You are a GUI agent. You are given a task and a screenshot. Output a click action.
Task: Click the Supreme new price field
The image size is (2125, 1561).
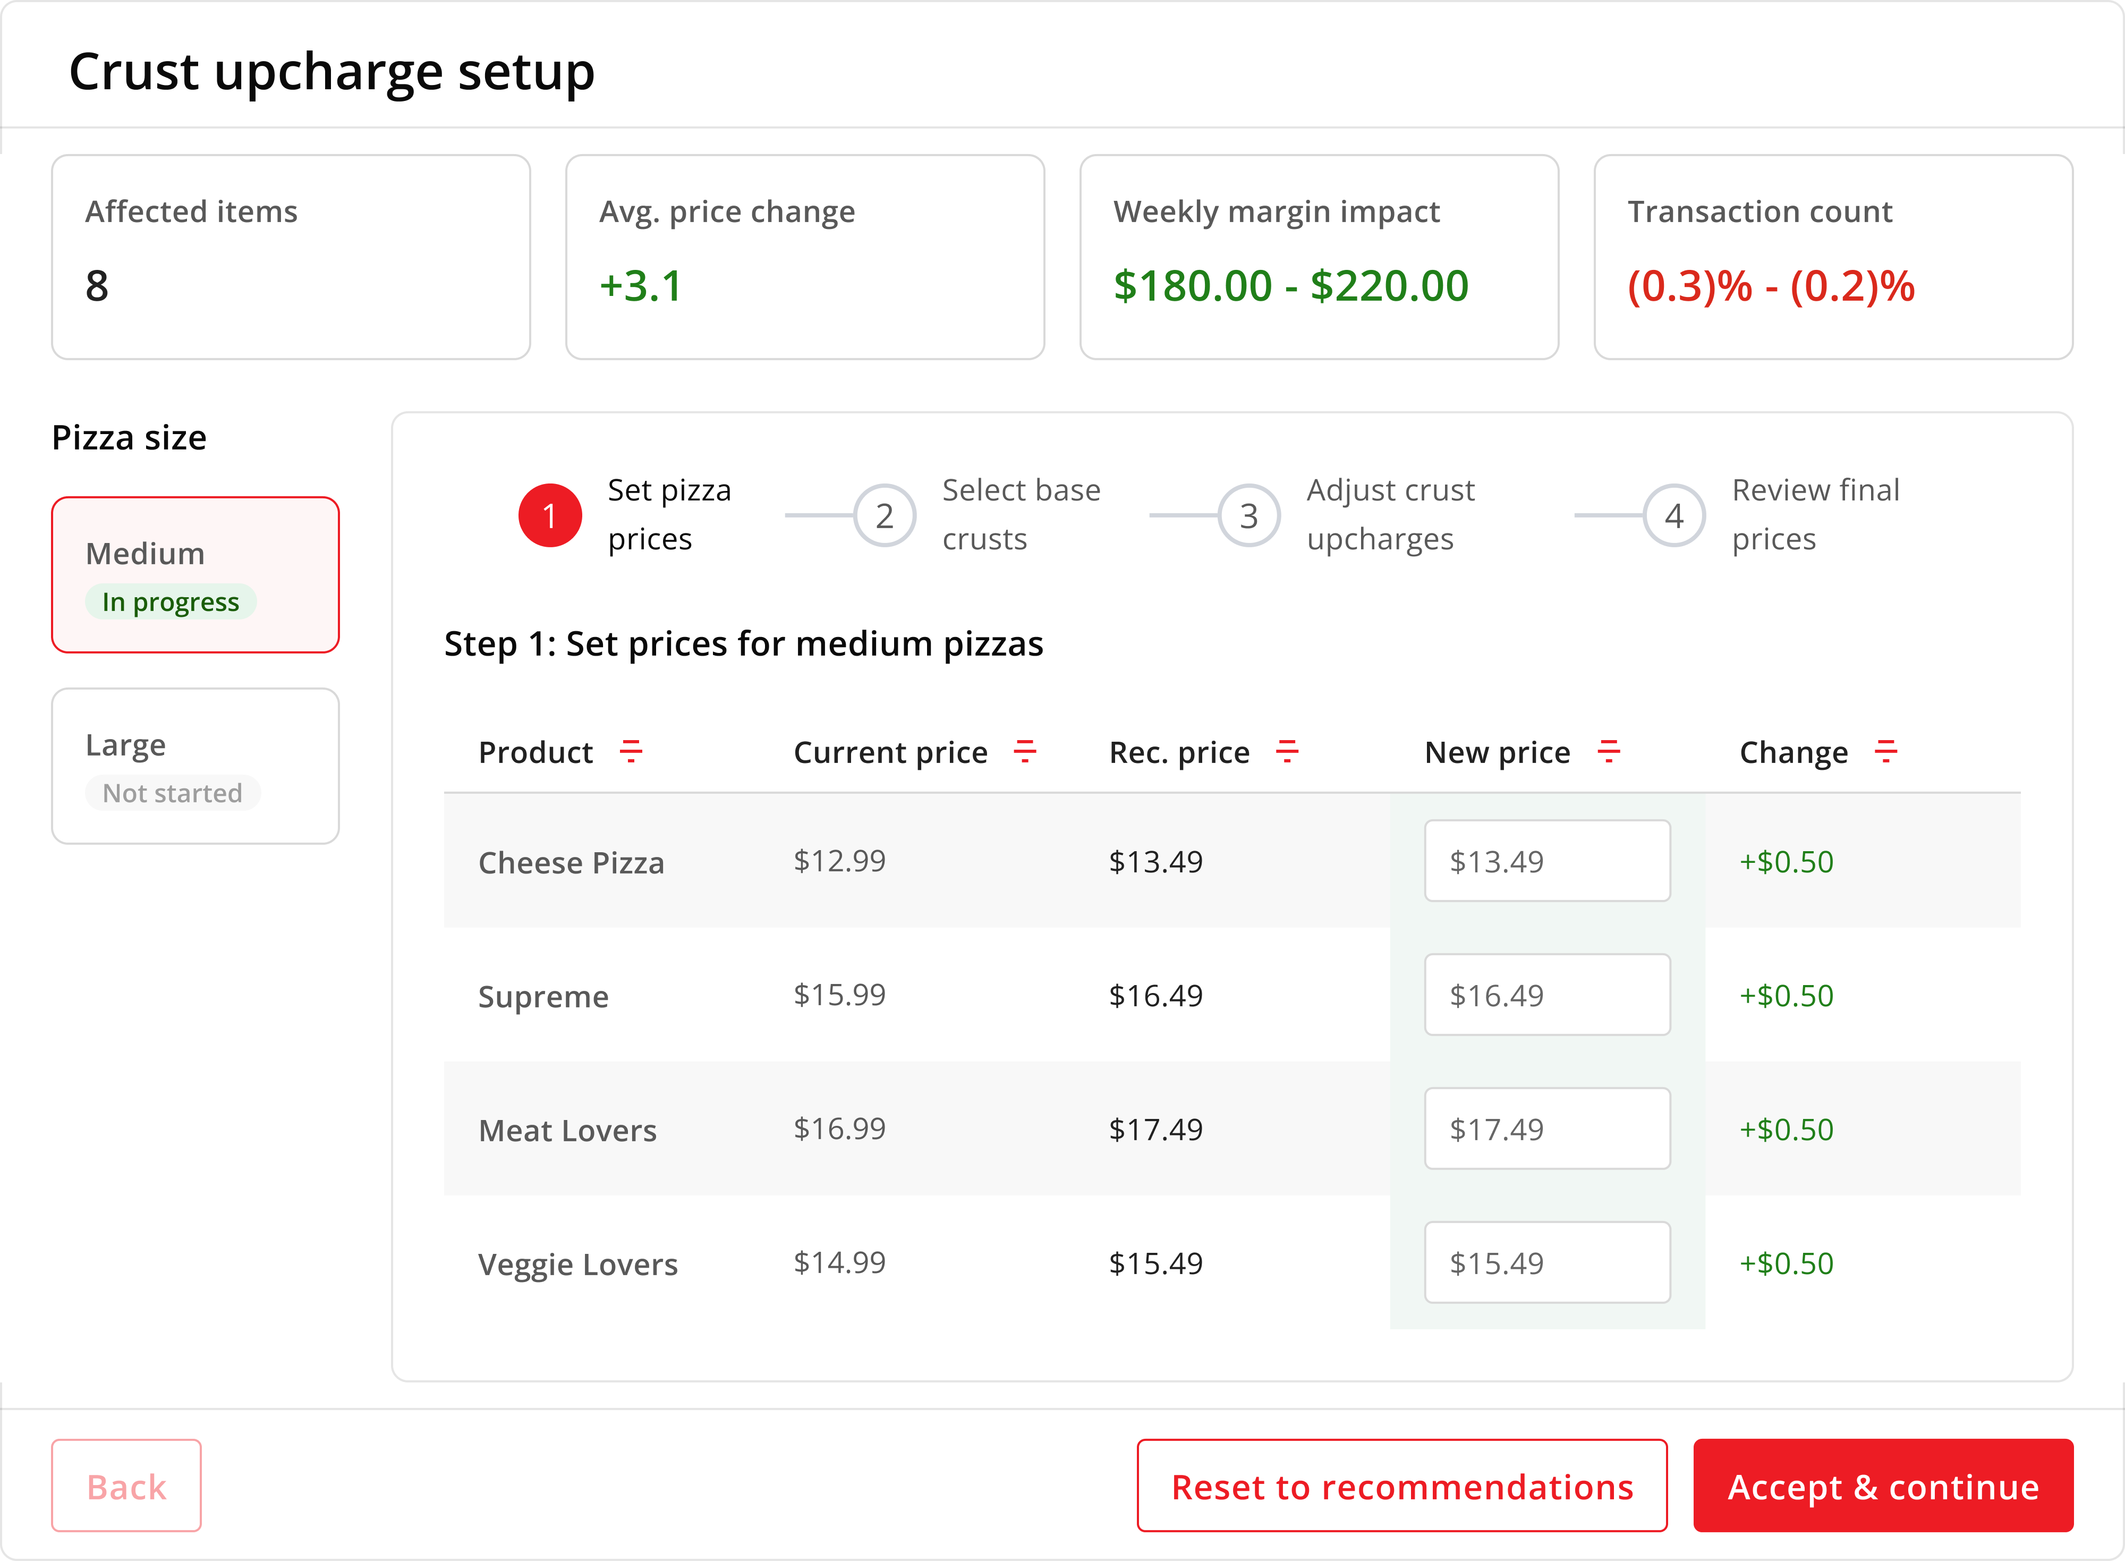pyautogui.click(x=1547, y=995)
